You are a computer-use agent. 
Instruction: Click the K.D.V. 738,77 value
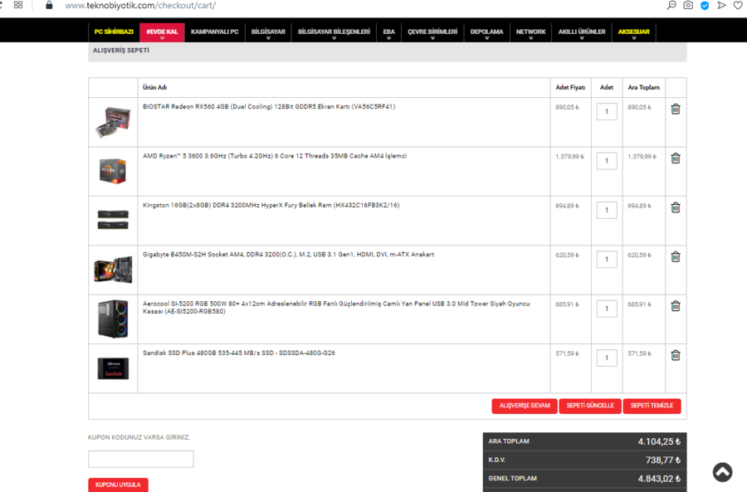(663, 460)
